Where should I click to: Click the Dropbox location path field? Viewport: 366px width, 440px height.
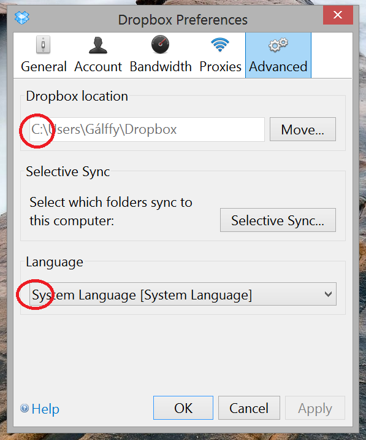pyautogui.click(x=147, y=129)
